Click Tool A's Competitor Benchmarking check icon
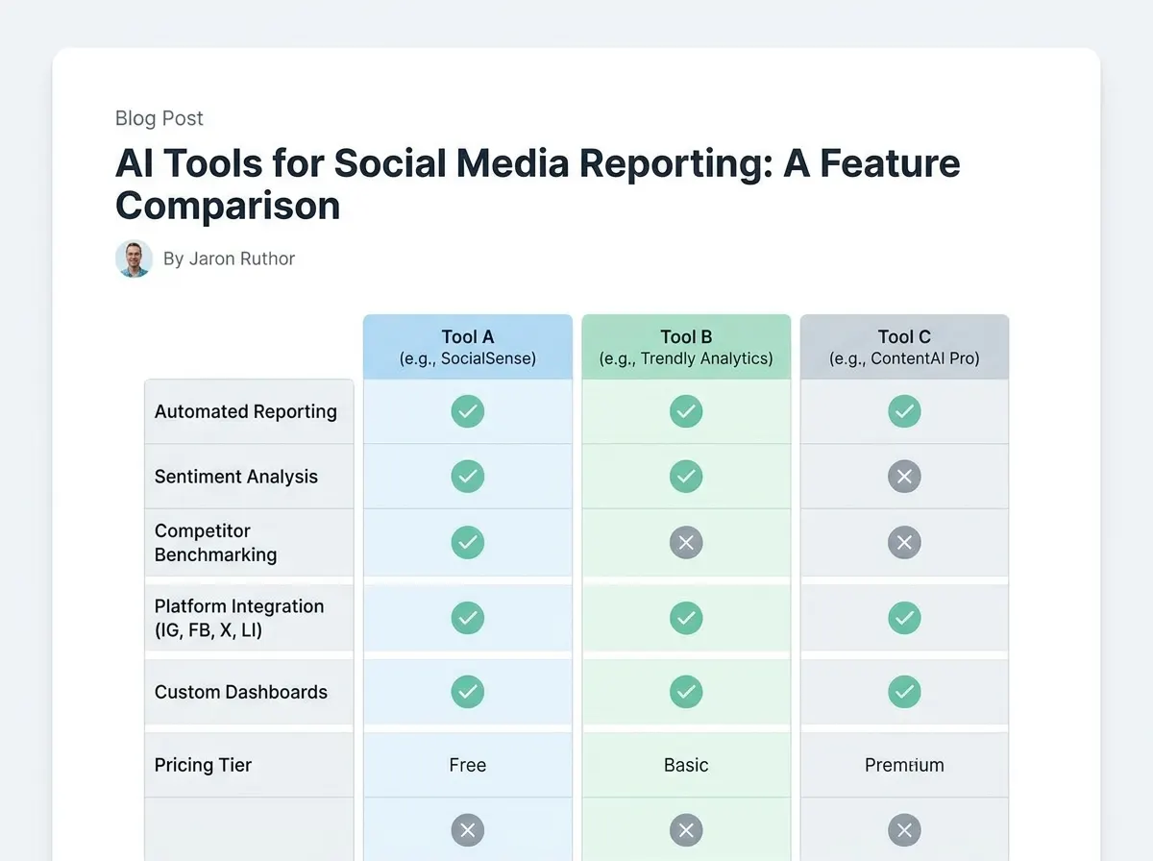 pos(468,543)
